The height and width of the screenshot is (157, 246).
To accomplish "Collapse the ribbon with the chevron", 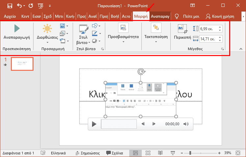I will [241, 49].
